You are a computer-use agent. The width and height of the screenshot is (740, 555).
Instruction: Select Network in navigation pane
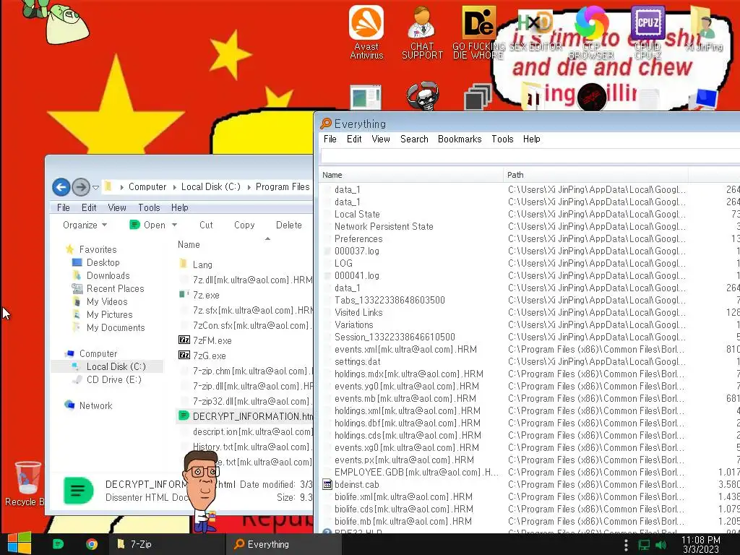(96, 406)
